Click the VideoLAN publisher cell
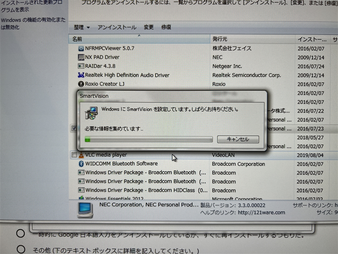338x254 pixels. coord(223,155)
